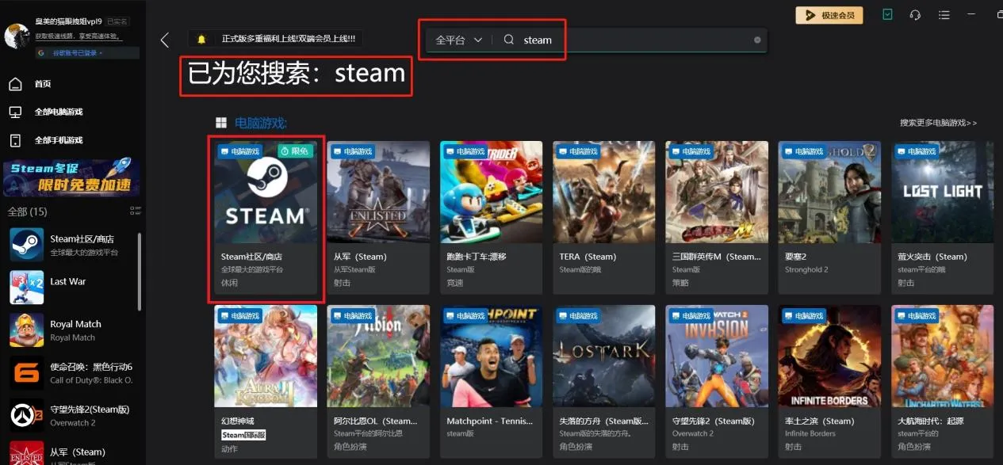1003x465 pixels.
Task: Click Steam社区/商店 icon in sidebar list
Action: point(26,245)
